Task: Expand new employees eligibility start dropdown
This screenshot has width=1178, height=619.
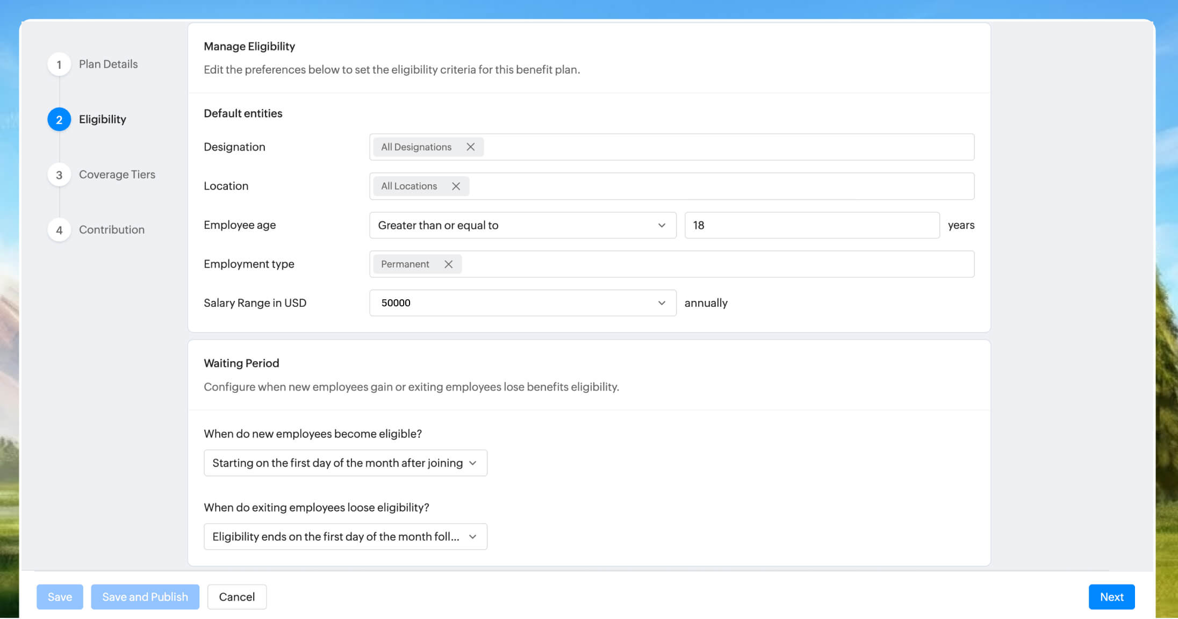Action: tap(345, 463)
